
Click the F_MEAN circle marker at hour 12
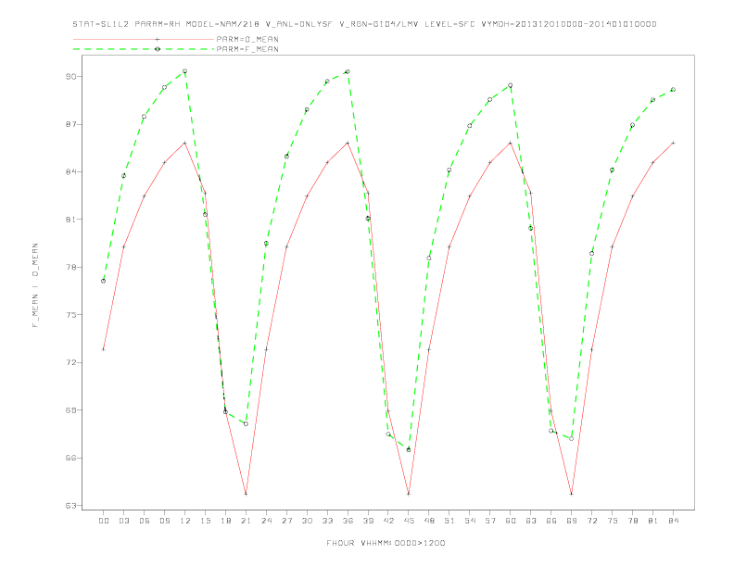coord(185,71)
